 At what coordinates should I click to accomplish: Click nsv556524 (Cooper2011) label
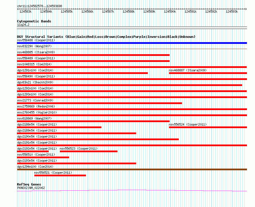[x=188, y=124]
